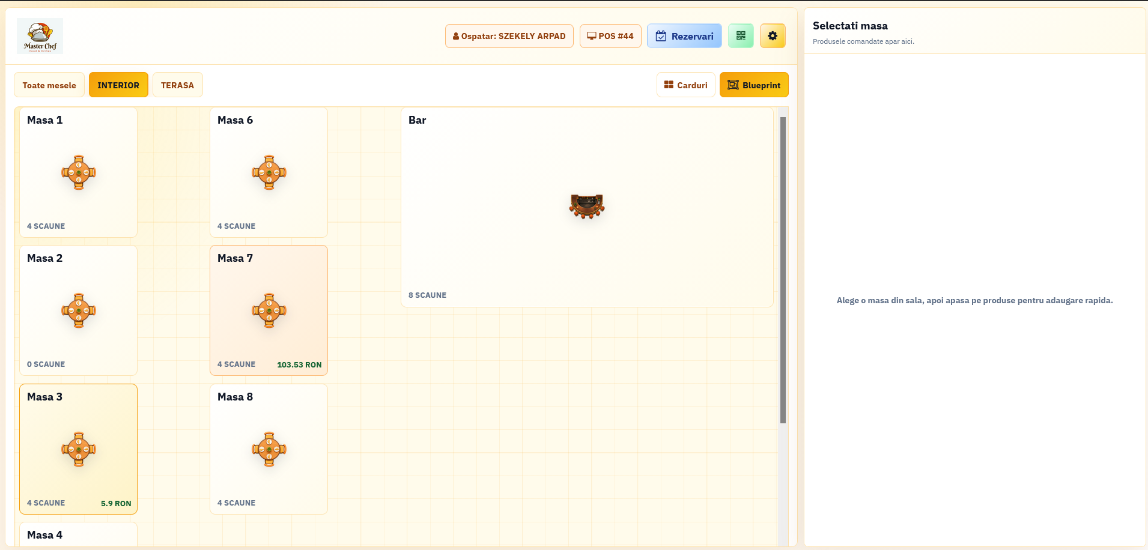Screen dimensions: 1148x550
Task: Open the Masa 4 card
Action: 79,534
